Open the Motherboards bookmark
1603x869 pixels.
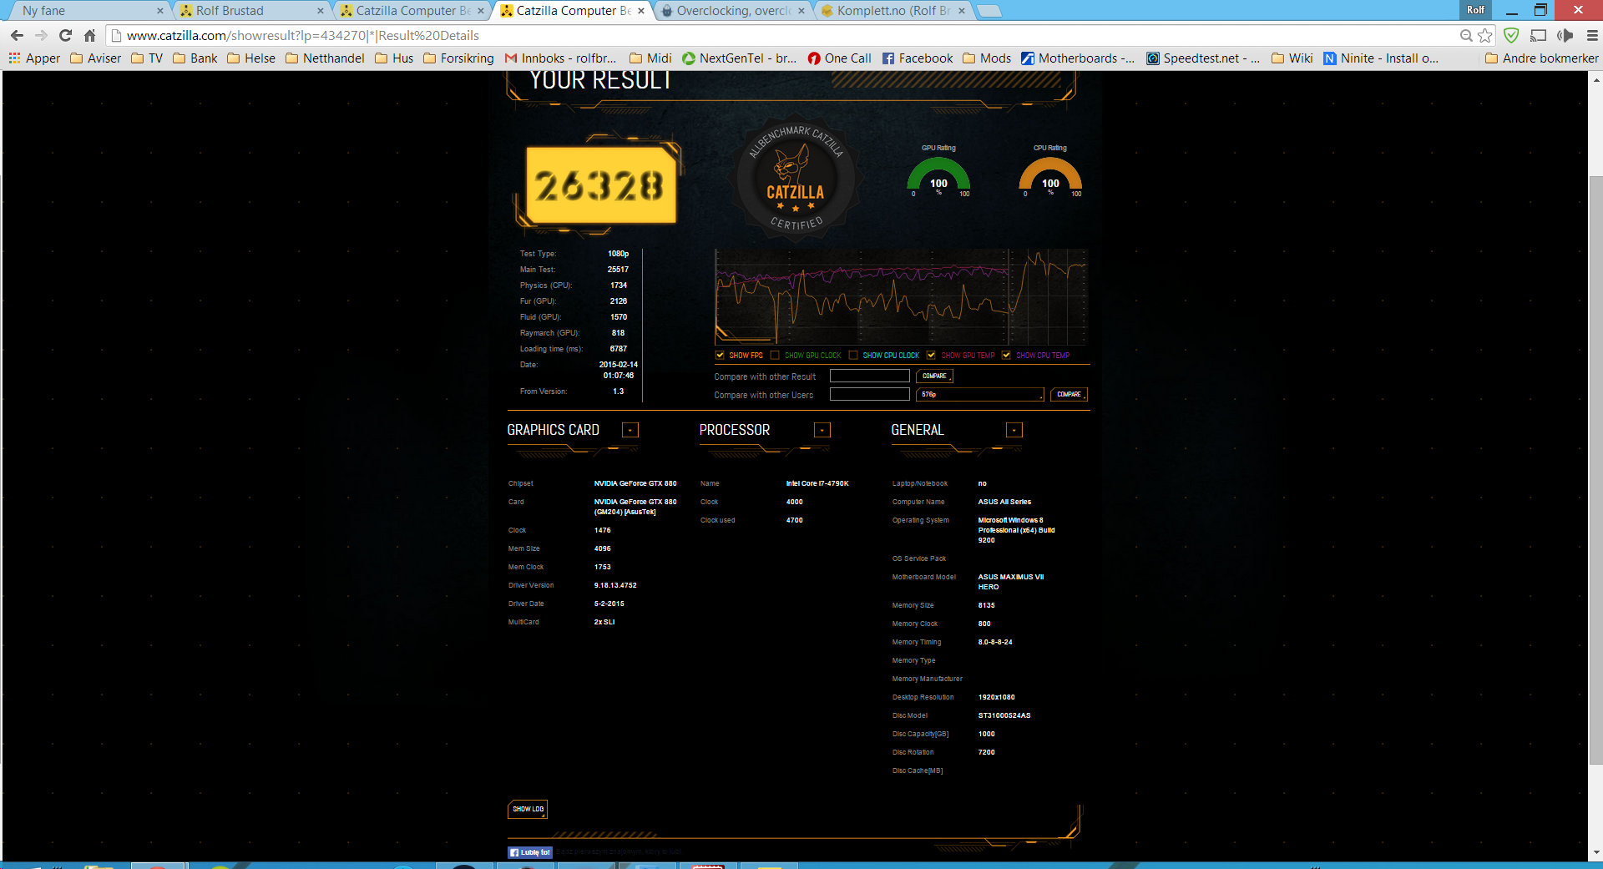click(x=1077, y=58)
